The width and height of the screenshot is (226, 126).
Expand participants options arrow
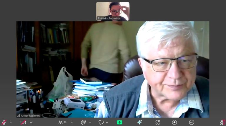pos(72,122)
